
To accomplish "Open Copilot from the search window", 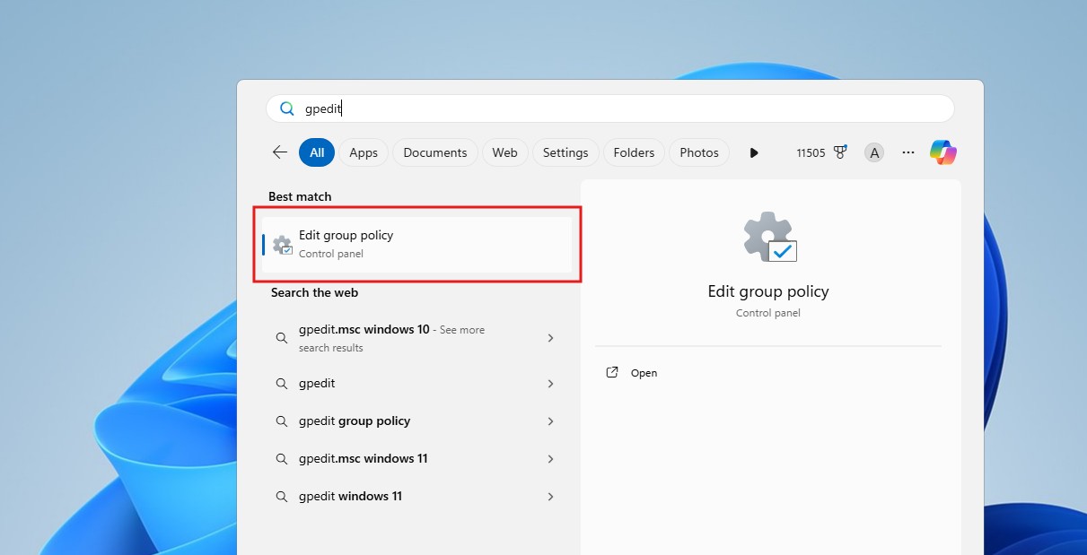I will point(943,152).
